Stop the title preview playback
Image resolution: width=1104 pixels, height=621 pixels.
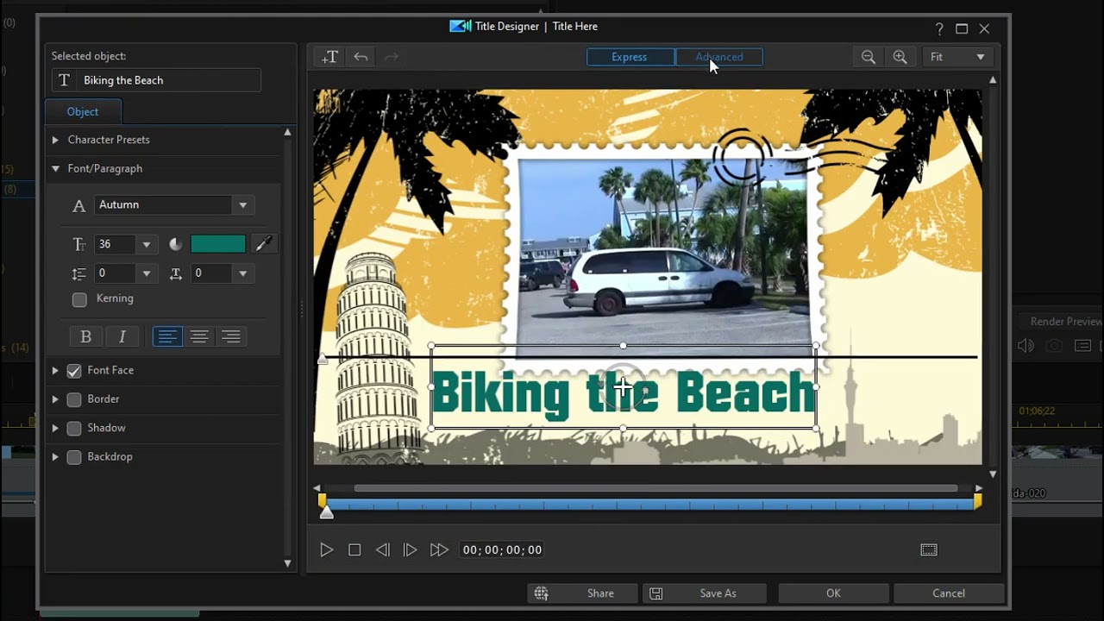coord(354,550)
